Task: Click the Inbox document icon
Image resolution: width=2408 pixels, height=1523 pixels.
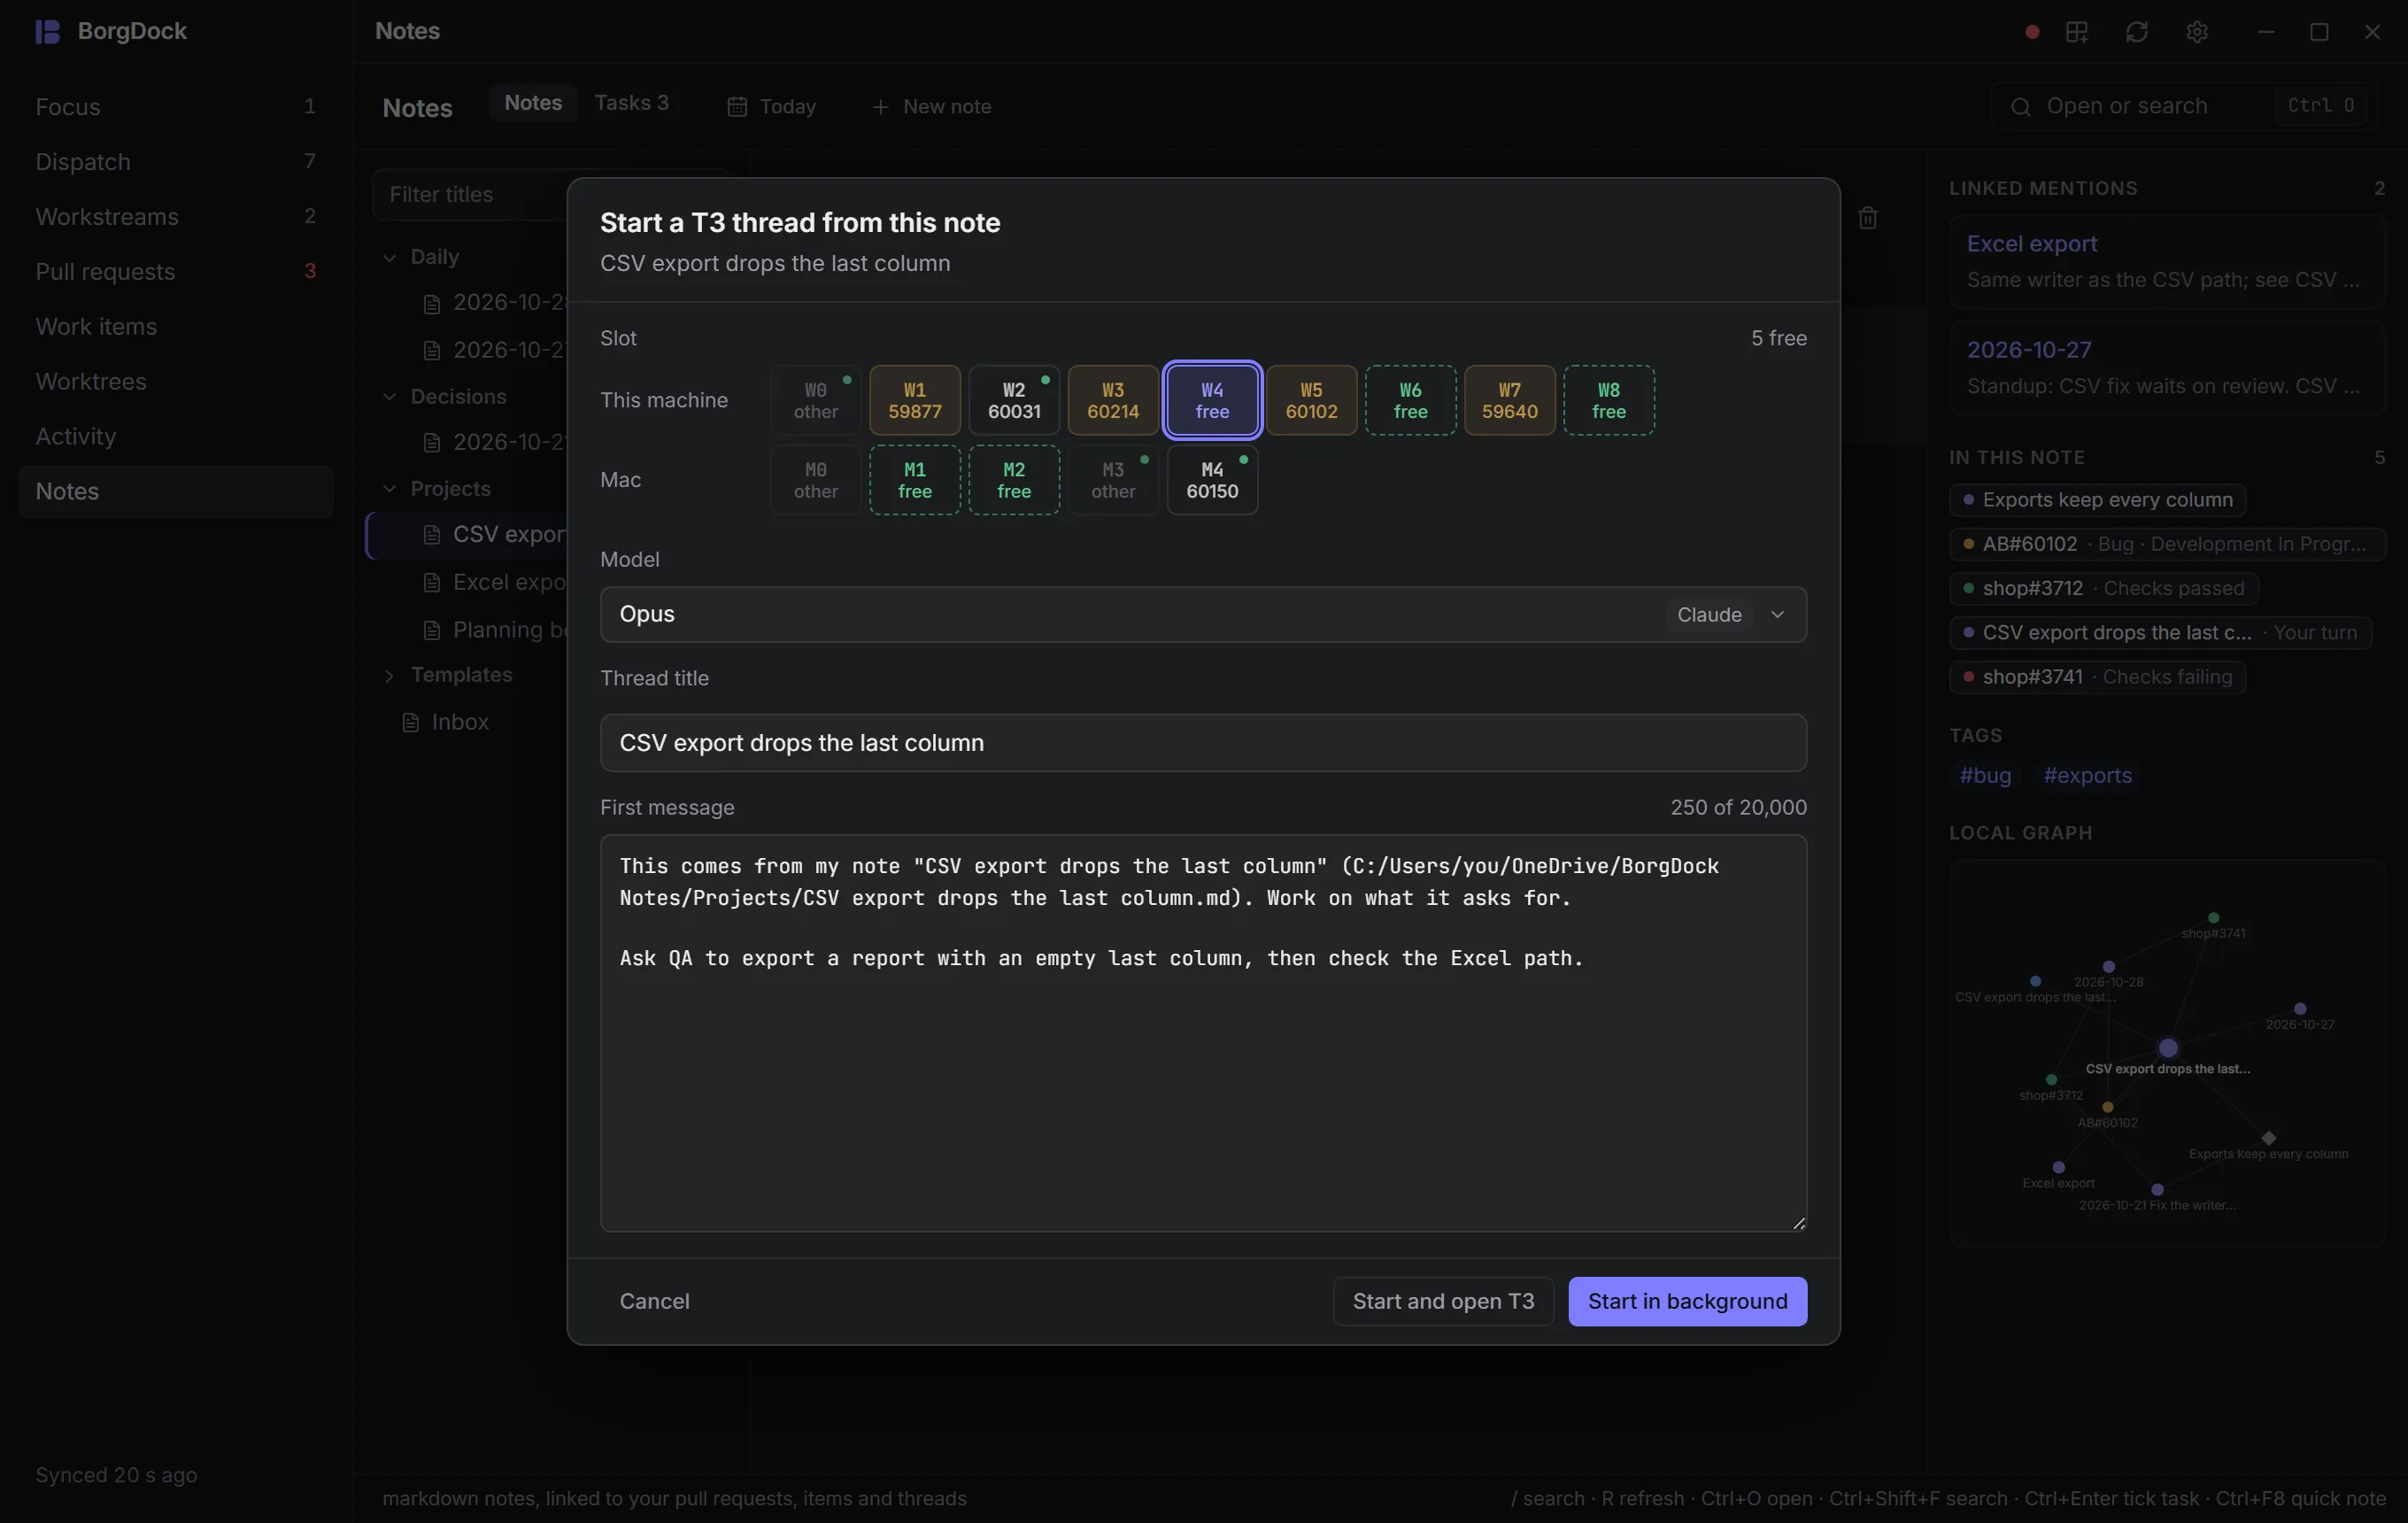Action: [x=410, y=722]
